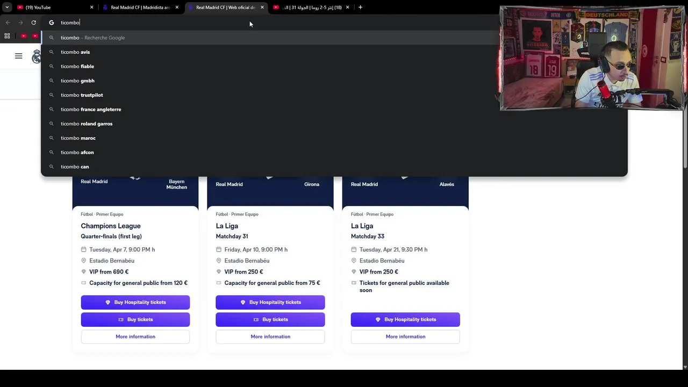Click La Liga Matchday 31 title
688x387 pixels.
(227, 226)
